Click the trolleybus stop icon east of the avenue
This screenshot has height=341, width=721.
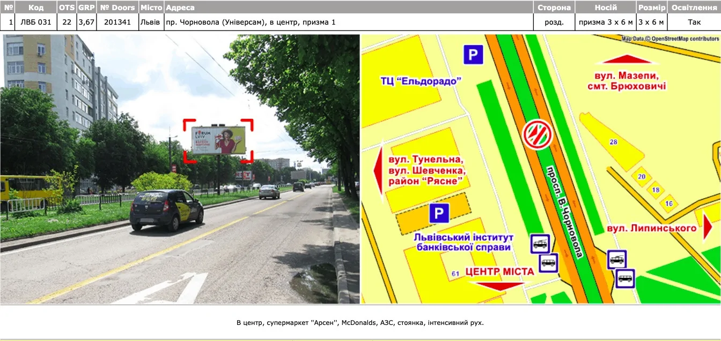pyautogui.click(x=617, y=260)
